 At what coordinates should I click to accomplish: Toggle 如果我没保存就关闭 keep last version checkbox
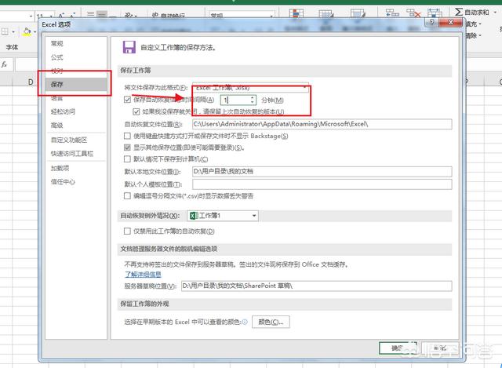pyautogui.click(x=136, y=111)
